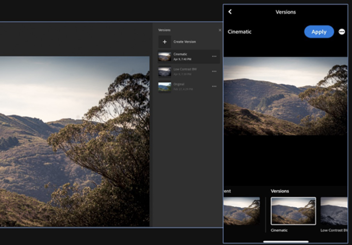Click the large preview photo in mobile panel
Image resolution: width=352 pixels, height=245 pixels.
coord(285,96)
